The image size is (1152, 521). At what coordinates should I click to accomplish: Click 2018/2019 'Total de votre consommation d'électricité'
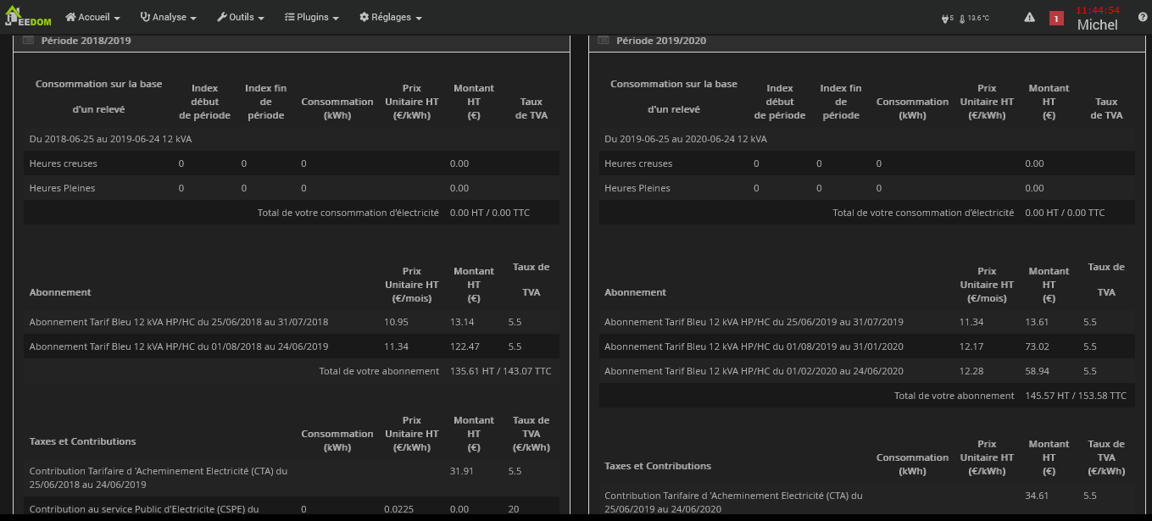pos(348,213)
